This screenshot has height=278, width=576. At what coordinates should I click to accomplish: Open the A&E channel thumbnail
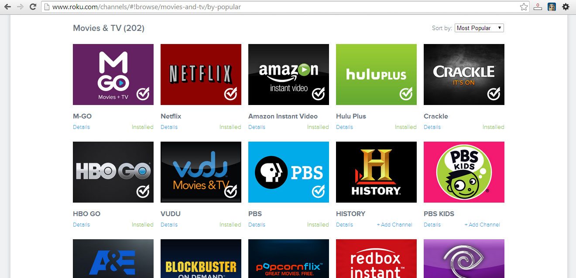coord(113,258)
